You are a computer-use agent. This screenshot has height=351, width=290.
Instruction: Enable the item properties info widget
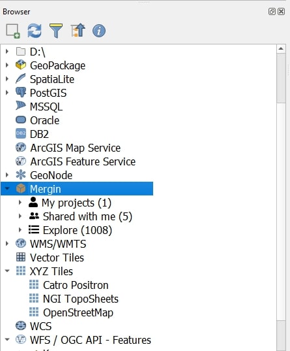pyautogui.click(x=99, y=31)
